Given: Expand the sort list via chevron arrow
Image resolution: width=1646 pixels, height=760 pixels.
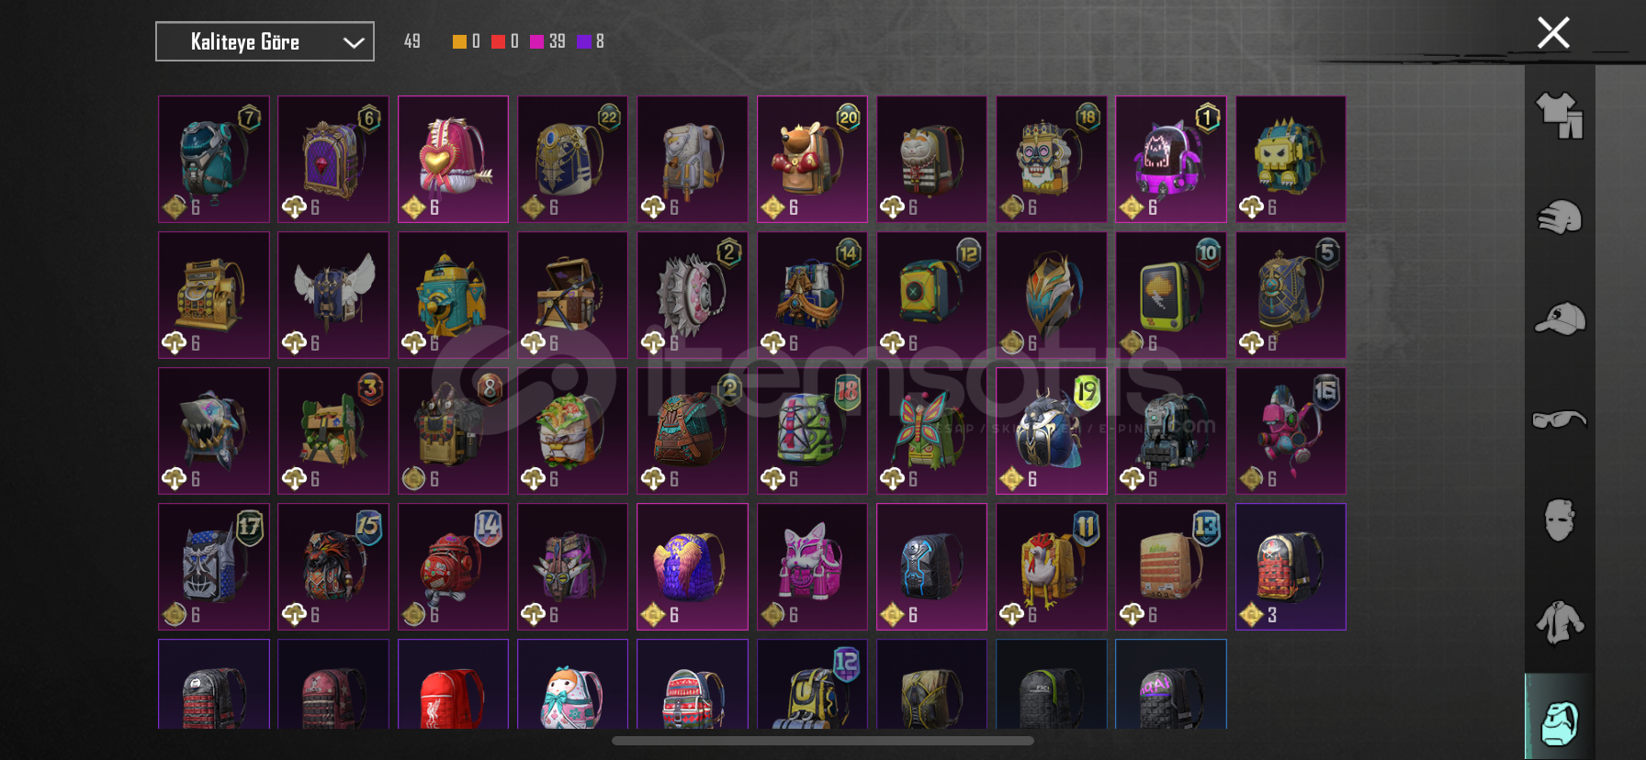Looking at the screenshot, I should 354,42.
